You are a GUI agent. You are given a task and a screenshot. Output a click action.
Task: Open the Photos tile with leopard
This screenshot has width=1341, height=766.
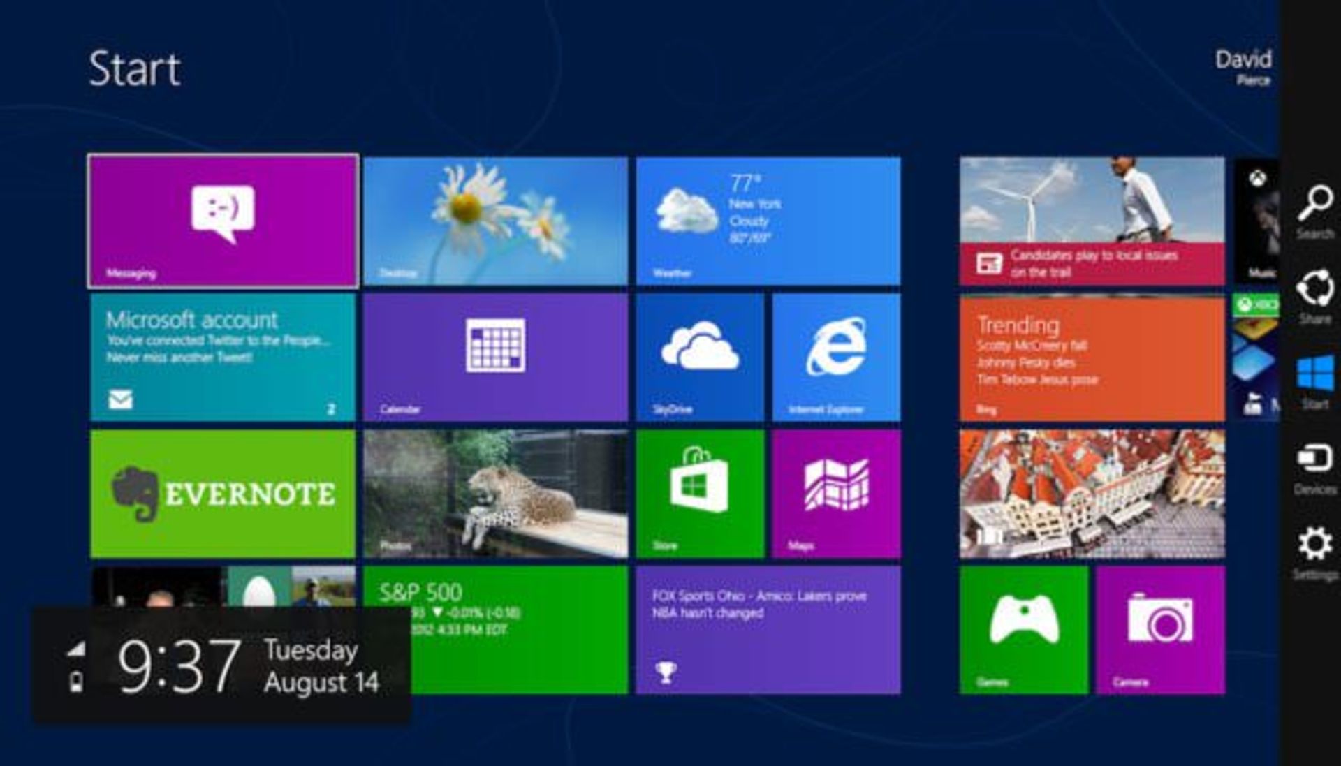coord(495,494)
